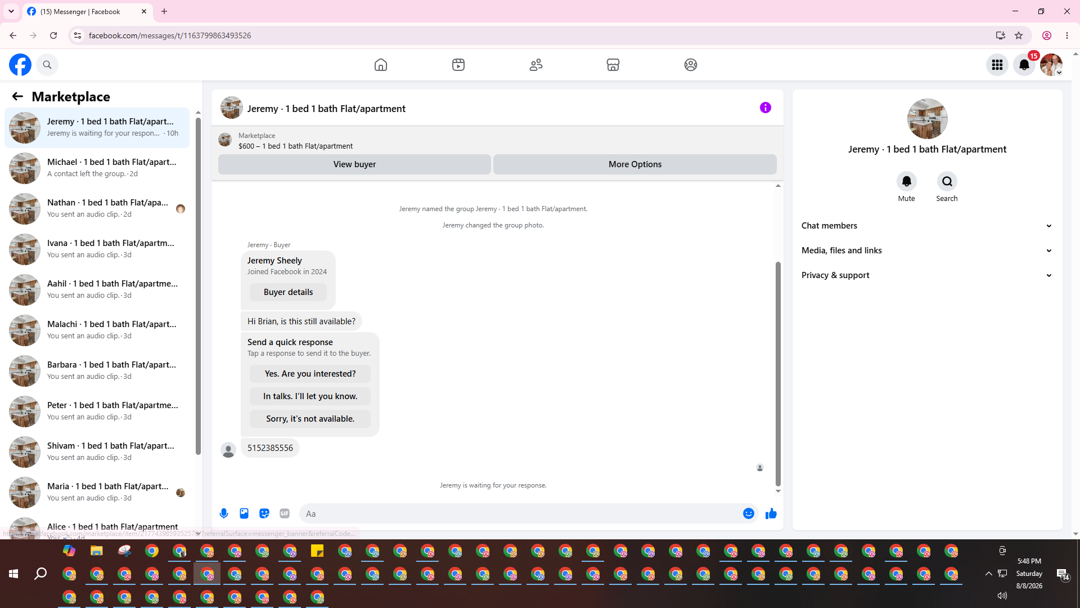Click the conversation scrollbar thumb
The height and width of the screenshot is (608, 1080).
(778, 373)
